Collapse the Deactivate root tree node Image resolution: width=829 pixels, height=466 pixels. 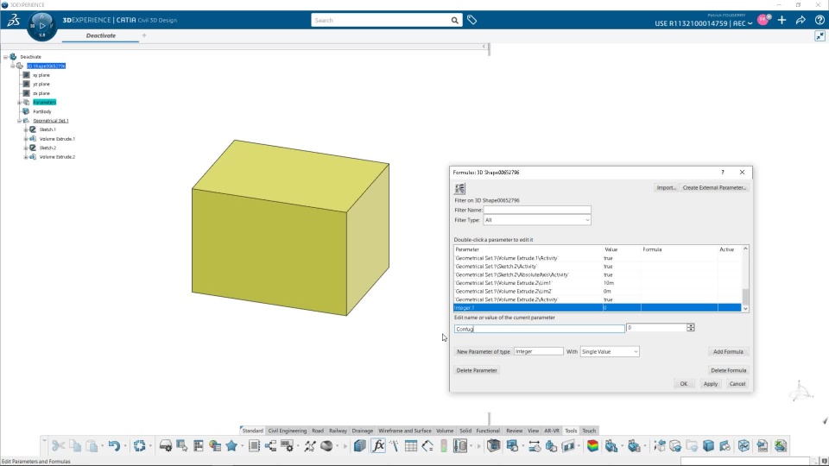coord(6,57)
